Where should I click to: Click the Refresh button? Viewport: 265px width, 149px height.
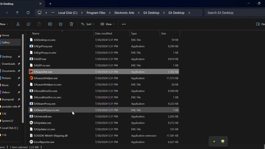pos(28,13)
